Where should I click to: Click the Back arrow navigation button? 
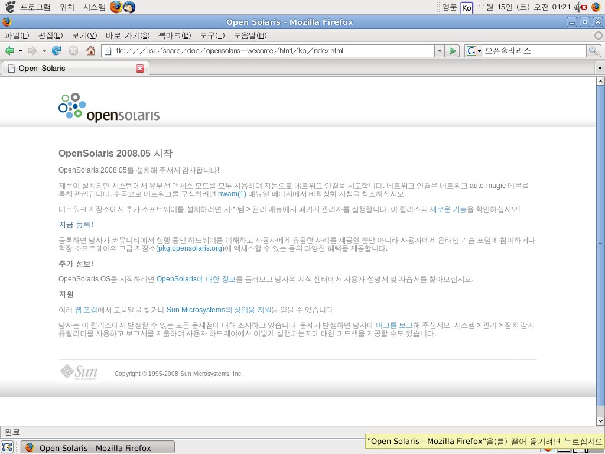9,51
